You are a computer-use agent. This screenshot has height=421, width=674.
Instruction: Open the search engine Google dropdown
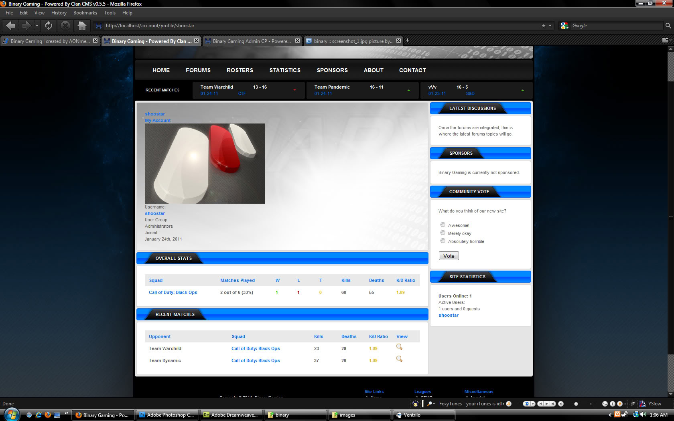tap(565, 26)
